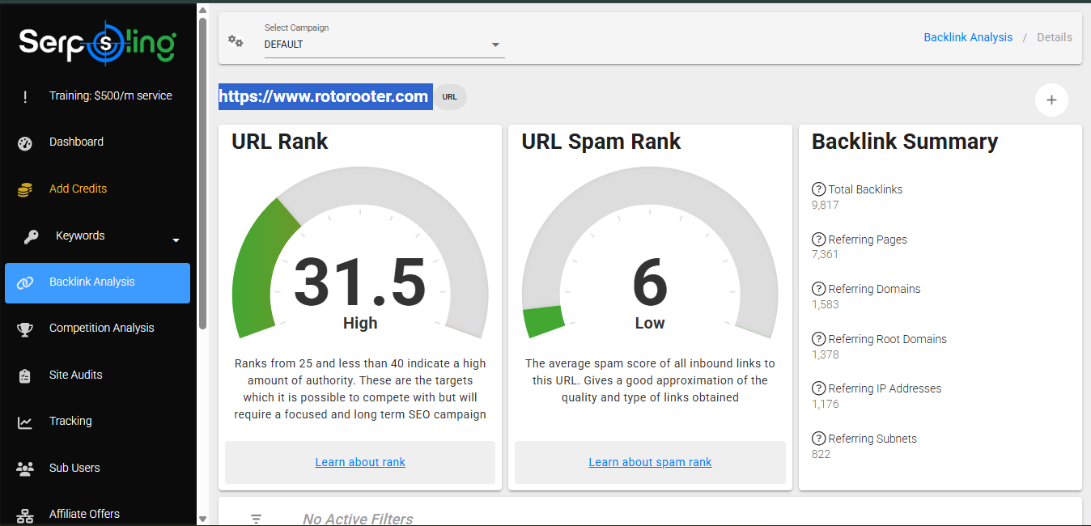Click Learn about spam rank link
Image resolution: width=1091 pixels, height=526 pixels.
(x=650, y=462)
